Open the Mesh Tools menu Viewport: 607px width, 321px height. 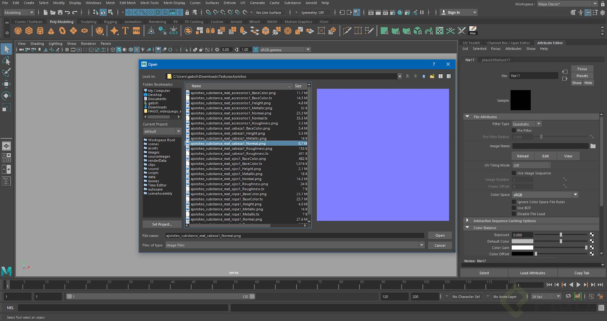(x=149, y=3)
